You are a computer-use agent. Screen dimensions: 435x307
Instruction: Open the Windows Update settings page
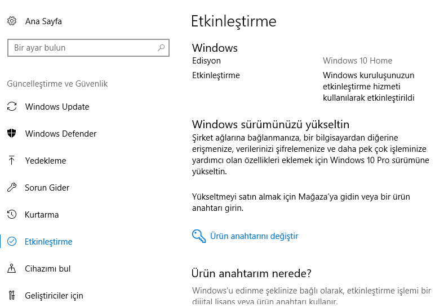[57, 107]
